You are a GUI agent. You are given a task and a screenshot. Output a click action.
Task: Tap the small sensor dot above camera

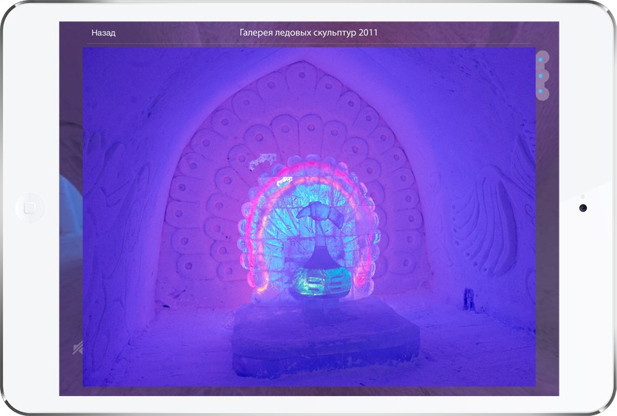pyautogui.click(x=582, y=197)
